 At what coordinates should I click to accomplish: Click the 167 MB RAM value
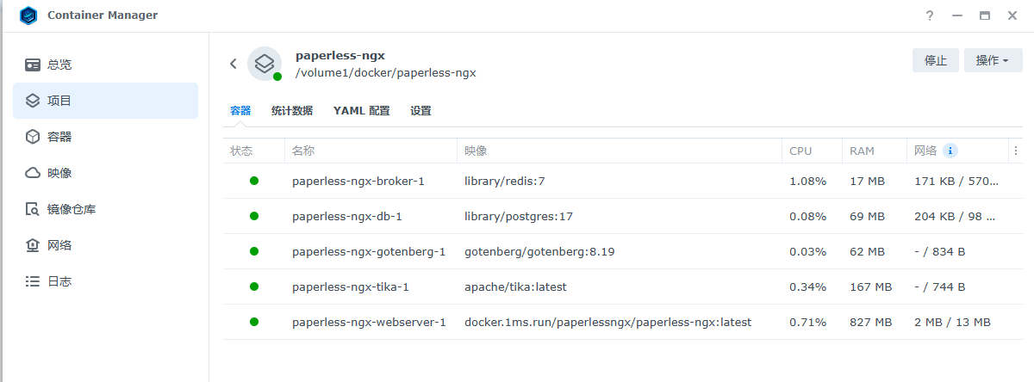click(x=870, y=287)
